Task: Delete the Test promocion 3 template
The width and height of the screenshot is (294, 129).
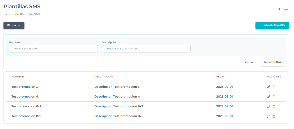Action: tap(274, 87)
